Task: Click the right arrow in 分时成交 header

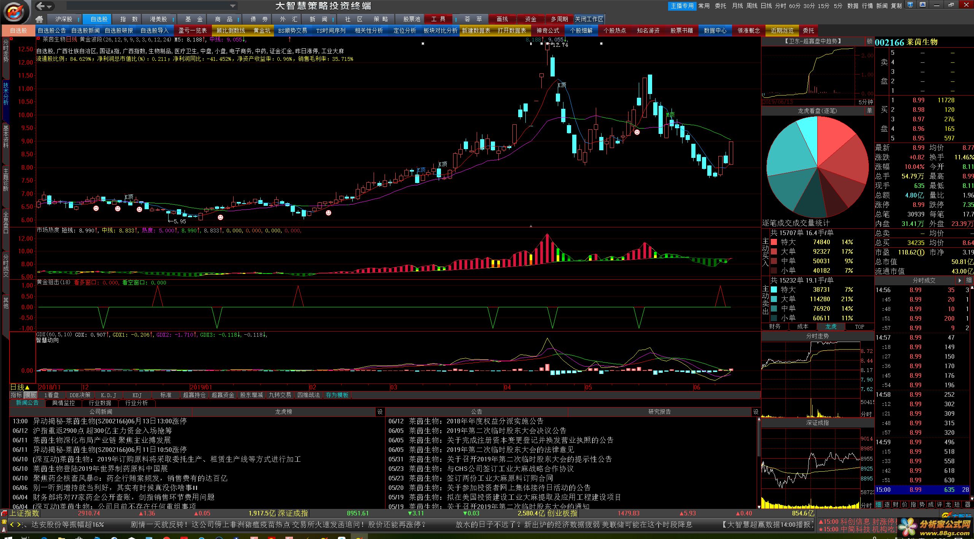Action: [960, 280]
